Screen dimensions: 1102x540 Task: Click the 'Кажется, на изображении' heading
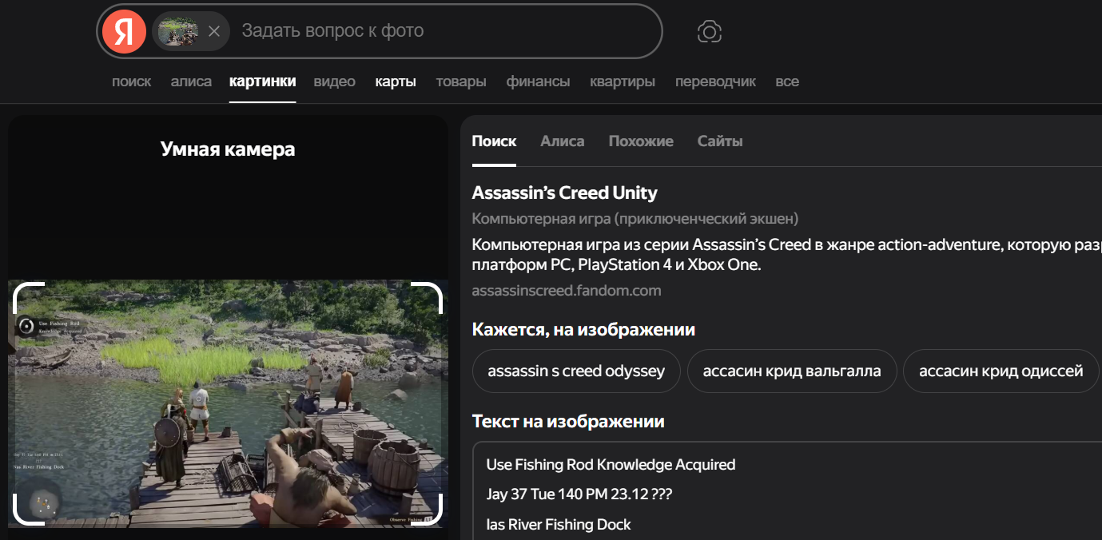point(583,330)
